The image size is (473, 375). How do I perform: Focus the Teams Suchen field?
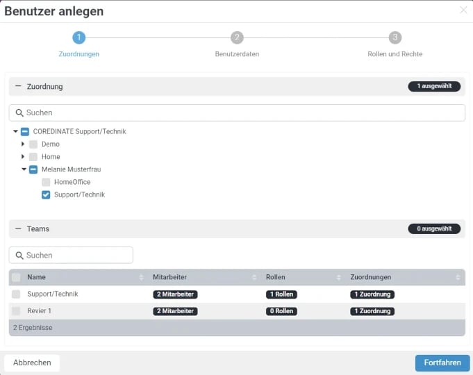coord(71,256)
